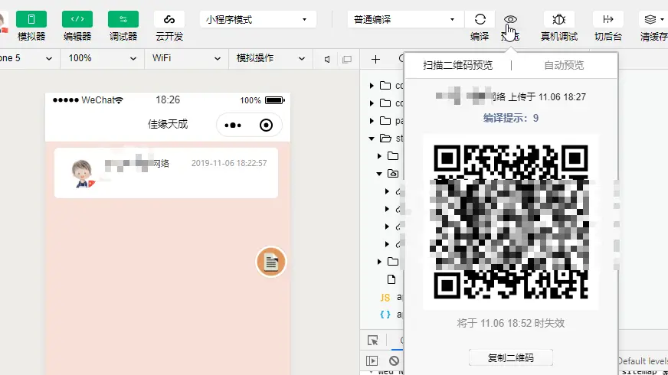The height and width of the screenshot is (375, 668).
Task: Toggle the console sidebar panel icon
Action: 372,361
